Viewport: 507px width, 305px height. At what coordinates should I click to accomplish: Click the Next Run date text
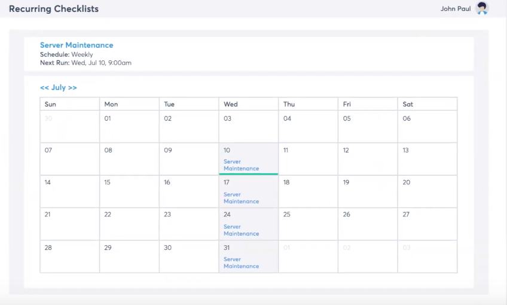point(85,63)
